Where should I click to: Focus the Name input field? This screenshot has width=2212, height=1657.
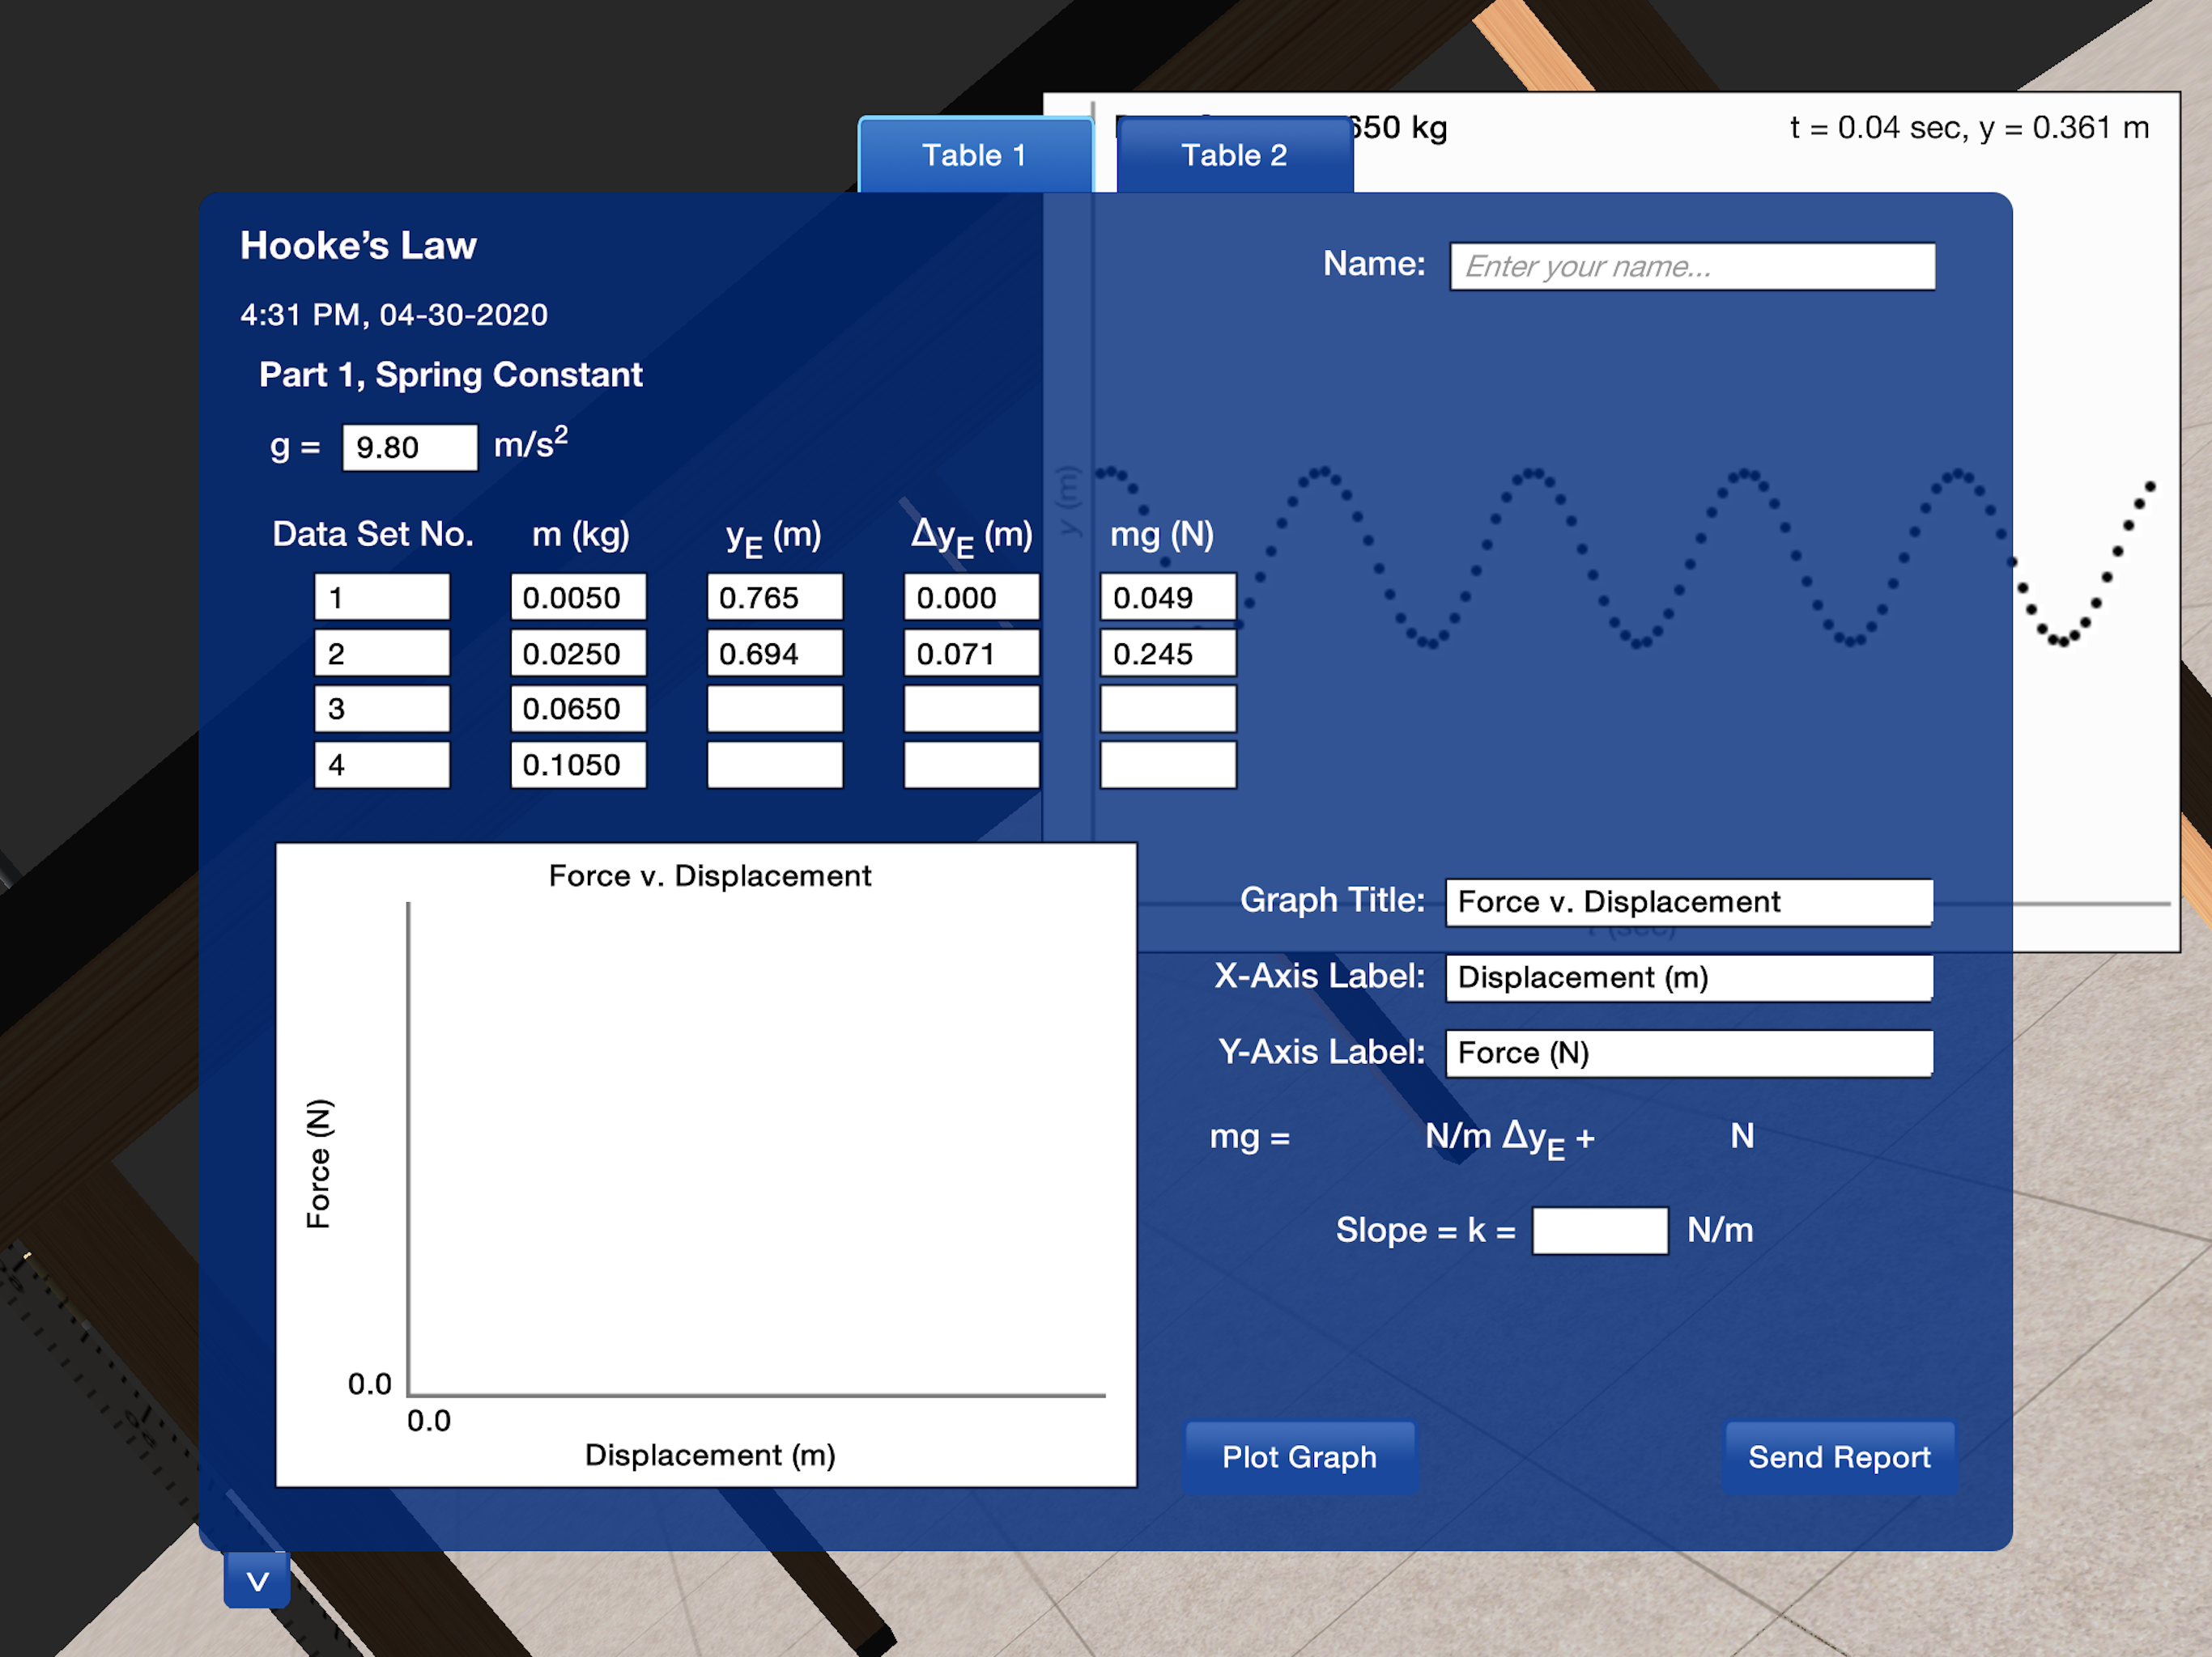[x=1692, y=266]
